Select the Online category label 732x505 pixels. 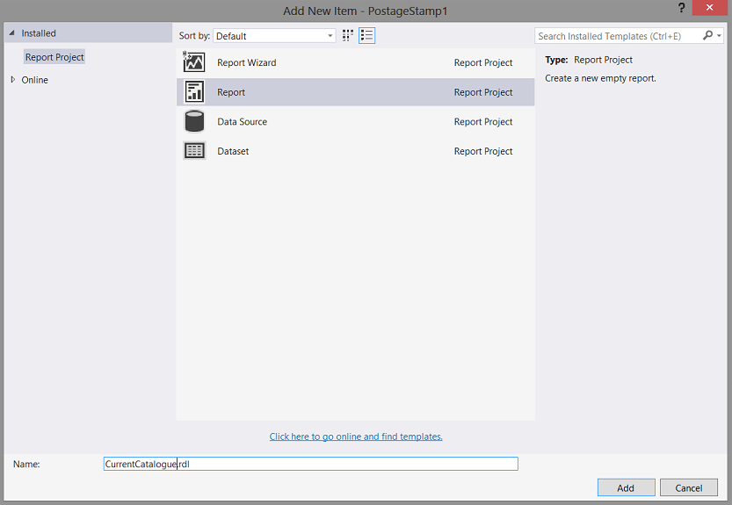coord(34,80)
